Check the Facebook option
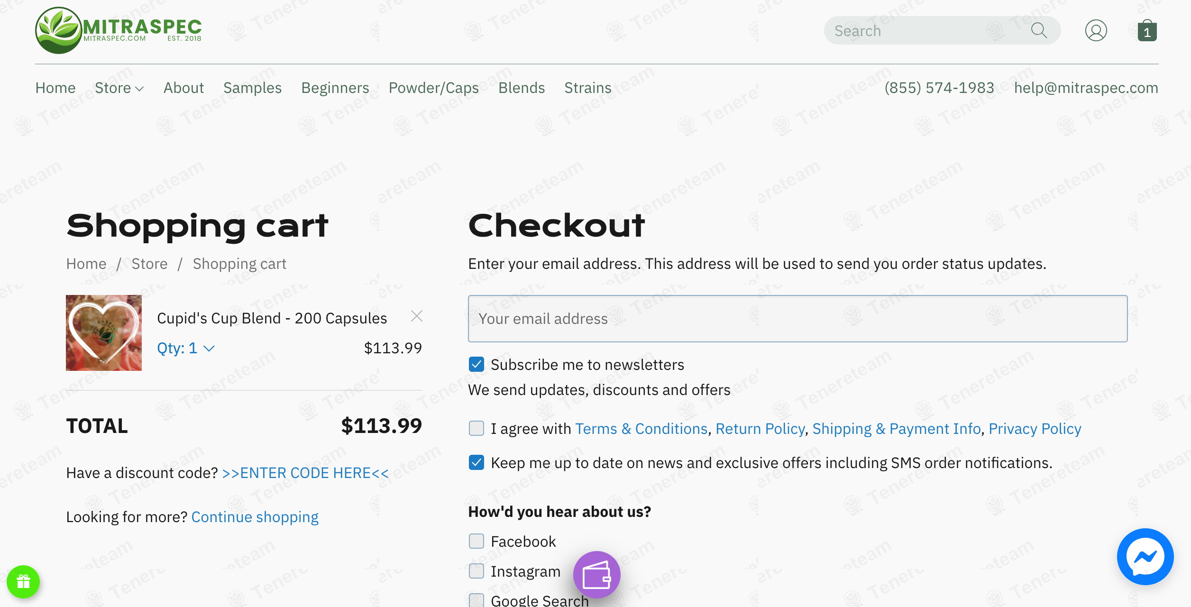The height and width of the screenshot is (607, 1191). (x=476, y=541)
